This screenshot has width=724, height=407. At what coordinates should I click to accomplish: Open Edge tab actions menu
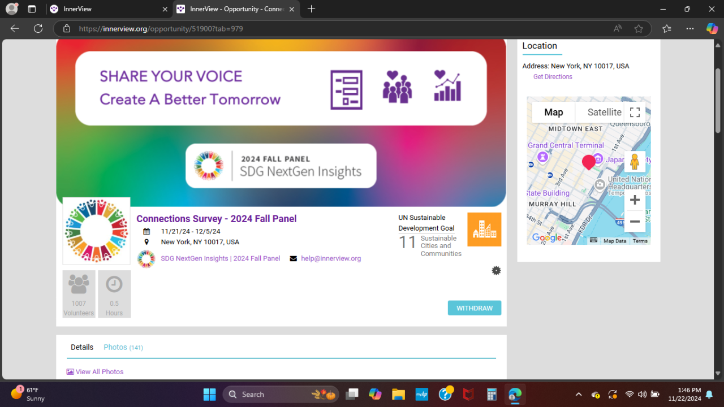tap(32, 9)
